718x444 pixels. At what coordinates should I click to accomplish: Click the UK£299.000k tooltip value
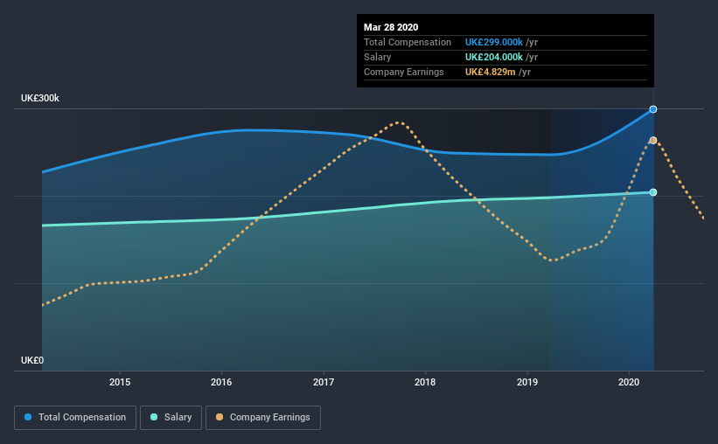click(493, 43)
